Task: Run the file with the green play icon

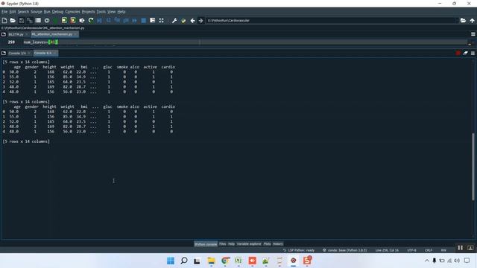Action: coord(55,20)
